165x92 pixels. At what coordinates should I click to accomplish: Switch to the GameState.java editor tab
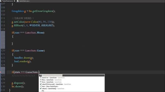[x=23, y=1]
